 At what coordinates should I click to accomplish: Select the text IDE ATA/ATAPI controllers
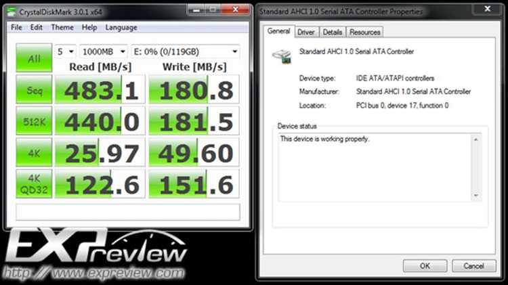395,79
